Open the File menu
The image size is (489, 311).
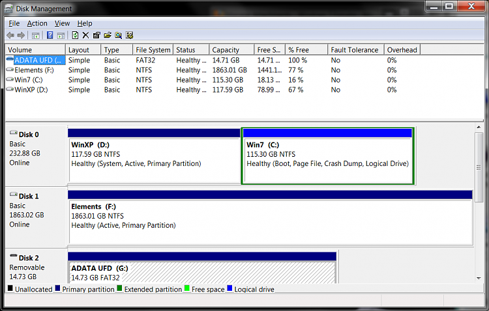pos(14,23)
